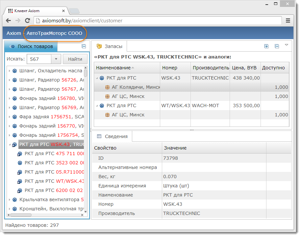Open a new browser tab

click(x=74, y=11)
